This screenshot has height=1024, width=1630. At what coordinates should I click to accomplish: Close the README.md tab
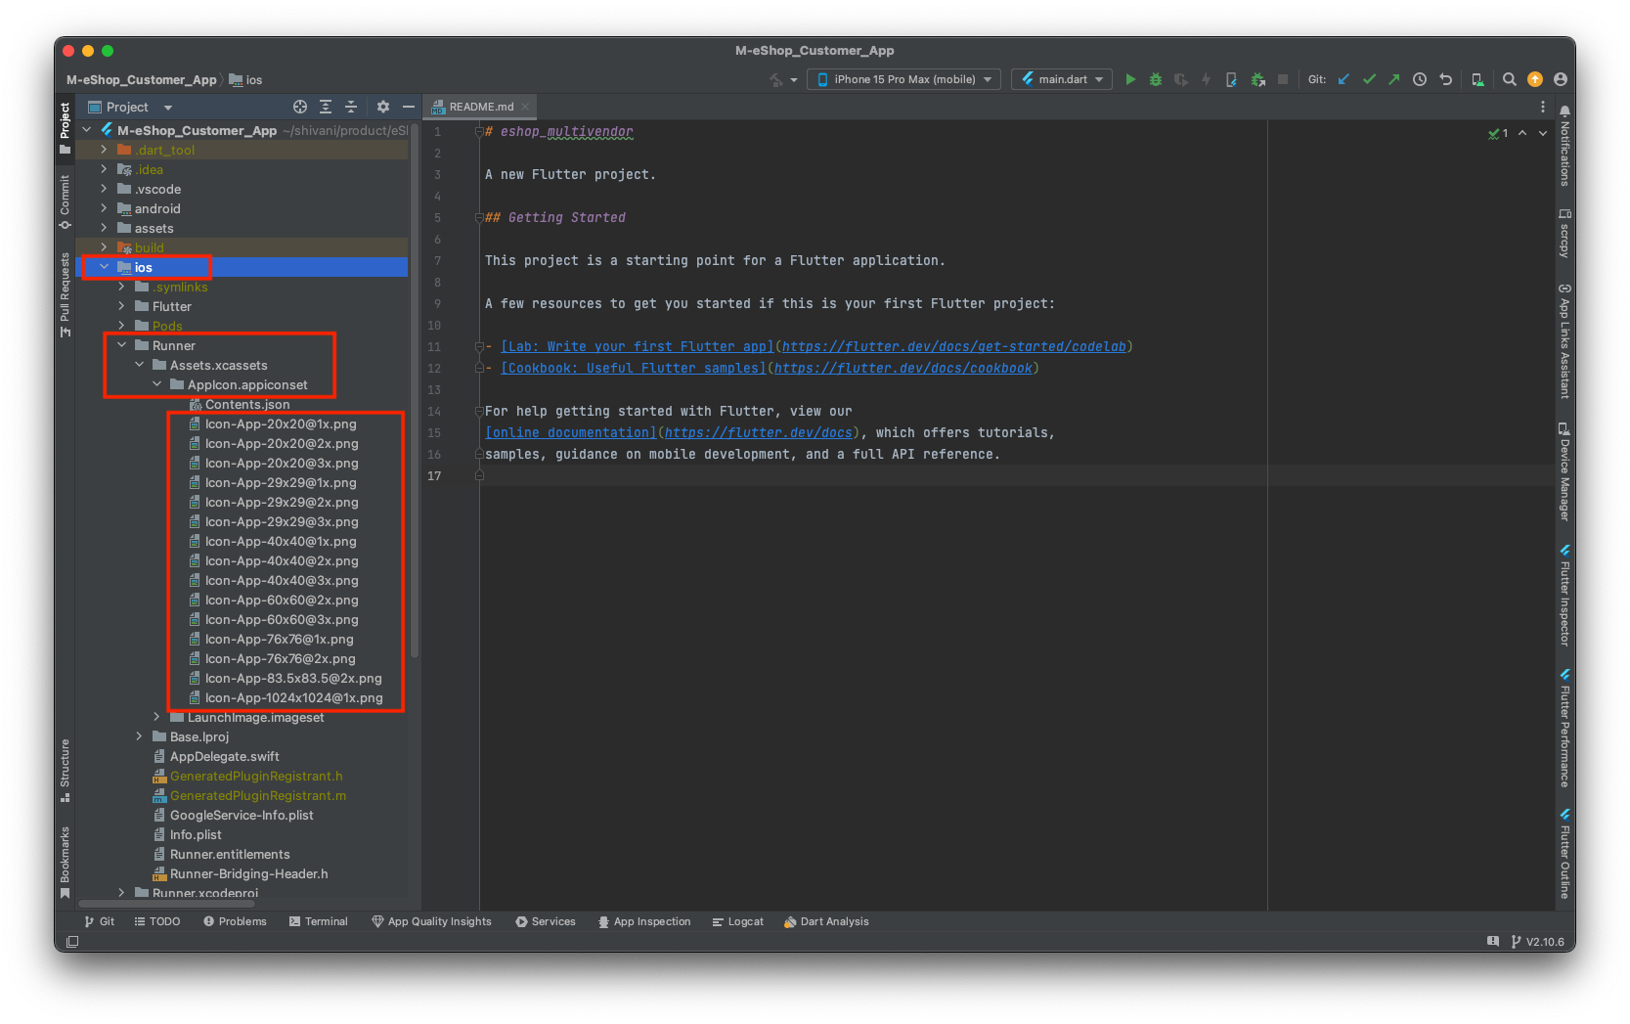[x=525, y=107]
